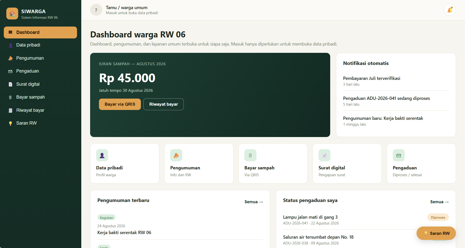The width and height of the screenshot is (465, 248).
Task: Click the Diproses status badge
Action: click(x=438, y=217)
